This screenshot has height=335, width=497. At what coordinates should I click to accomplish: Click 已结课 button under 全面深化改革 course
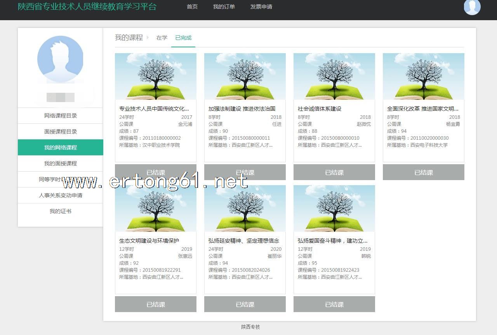pos(424,172)
